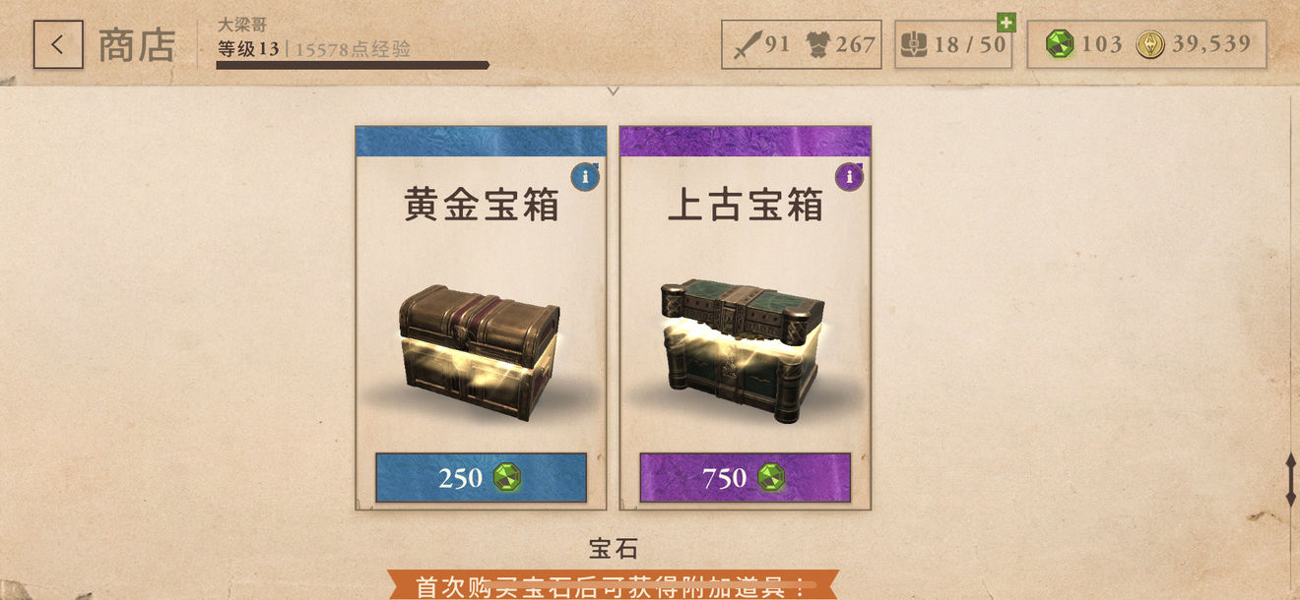This screenshot has height=600, width=1300.
Task: Tap the green plus inventory expand icon
Action: tap(1006, 23)
